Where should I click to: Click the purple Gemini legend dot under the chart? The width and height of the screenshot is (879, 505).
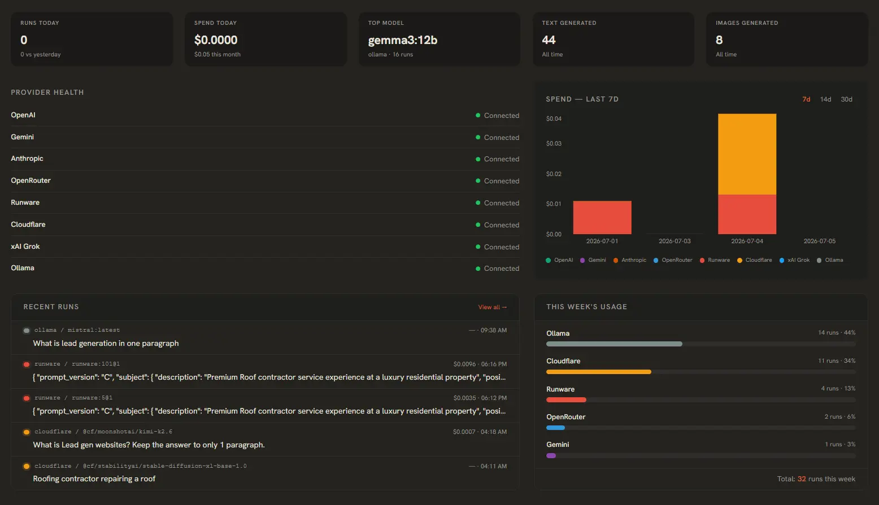(582, 260)
